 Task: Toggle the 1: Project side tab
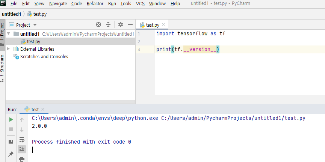coord(2,35)
